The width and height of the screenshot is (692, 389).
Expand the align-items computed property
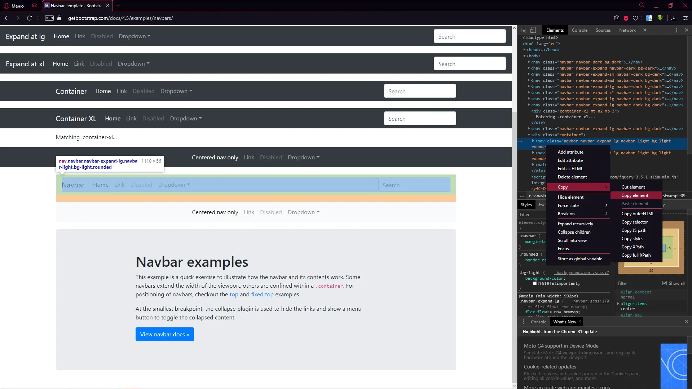(x=618, y=304)
